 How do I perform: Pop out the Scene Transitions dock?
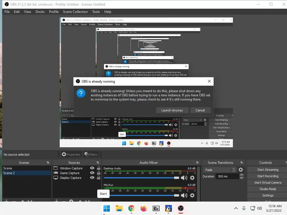coord(241,163)
